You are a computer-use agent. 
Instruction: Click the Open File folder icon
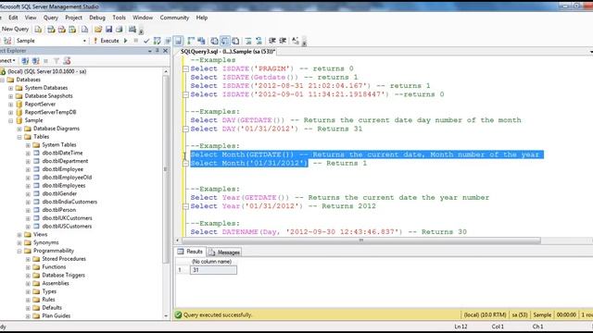98,30
